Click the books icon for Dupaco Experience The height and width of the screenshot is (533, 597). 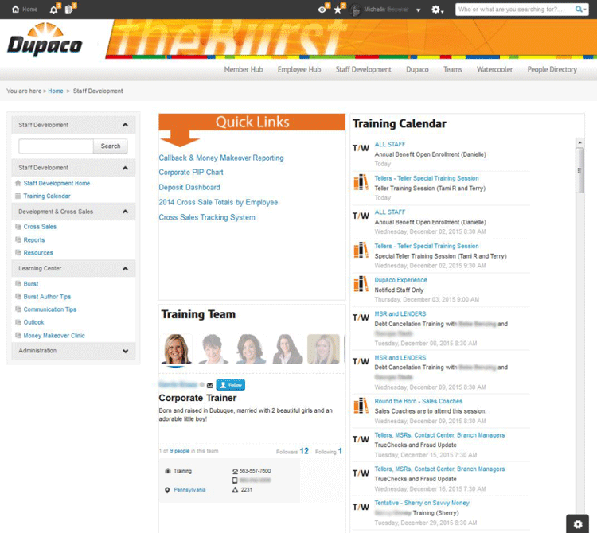tap(361, 284)
